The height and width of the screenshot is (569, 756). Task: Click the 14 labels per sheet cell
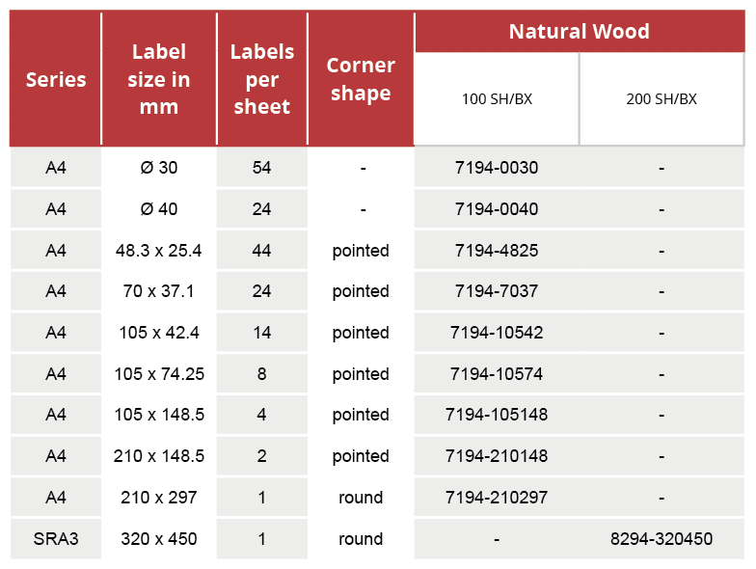coord(262,333)
